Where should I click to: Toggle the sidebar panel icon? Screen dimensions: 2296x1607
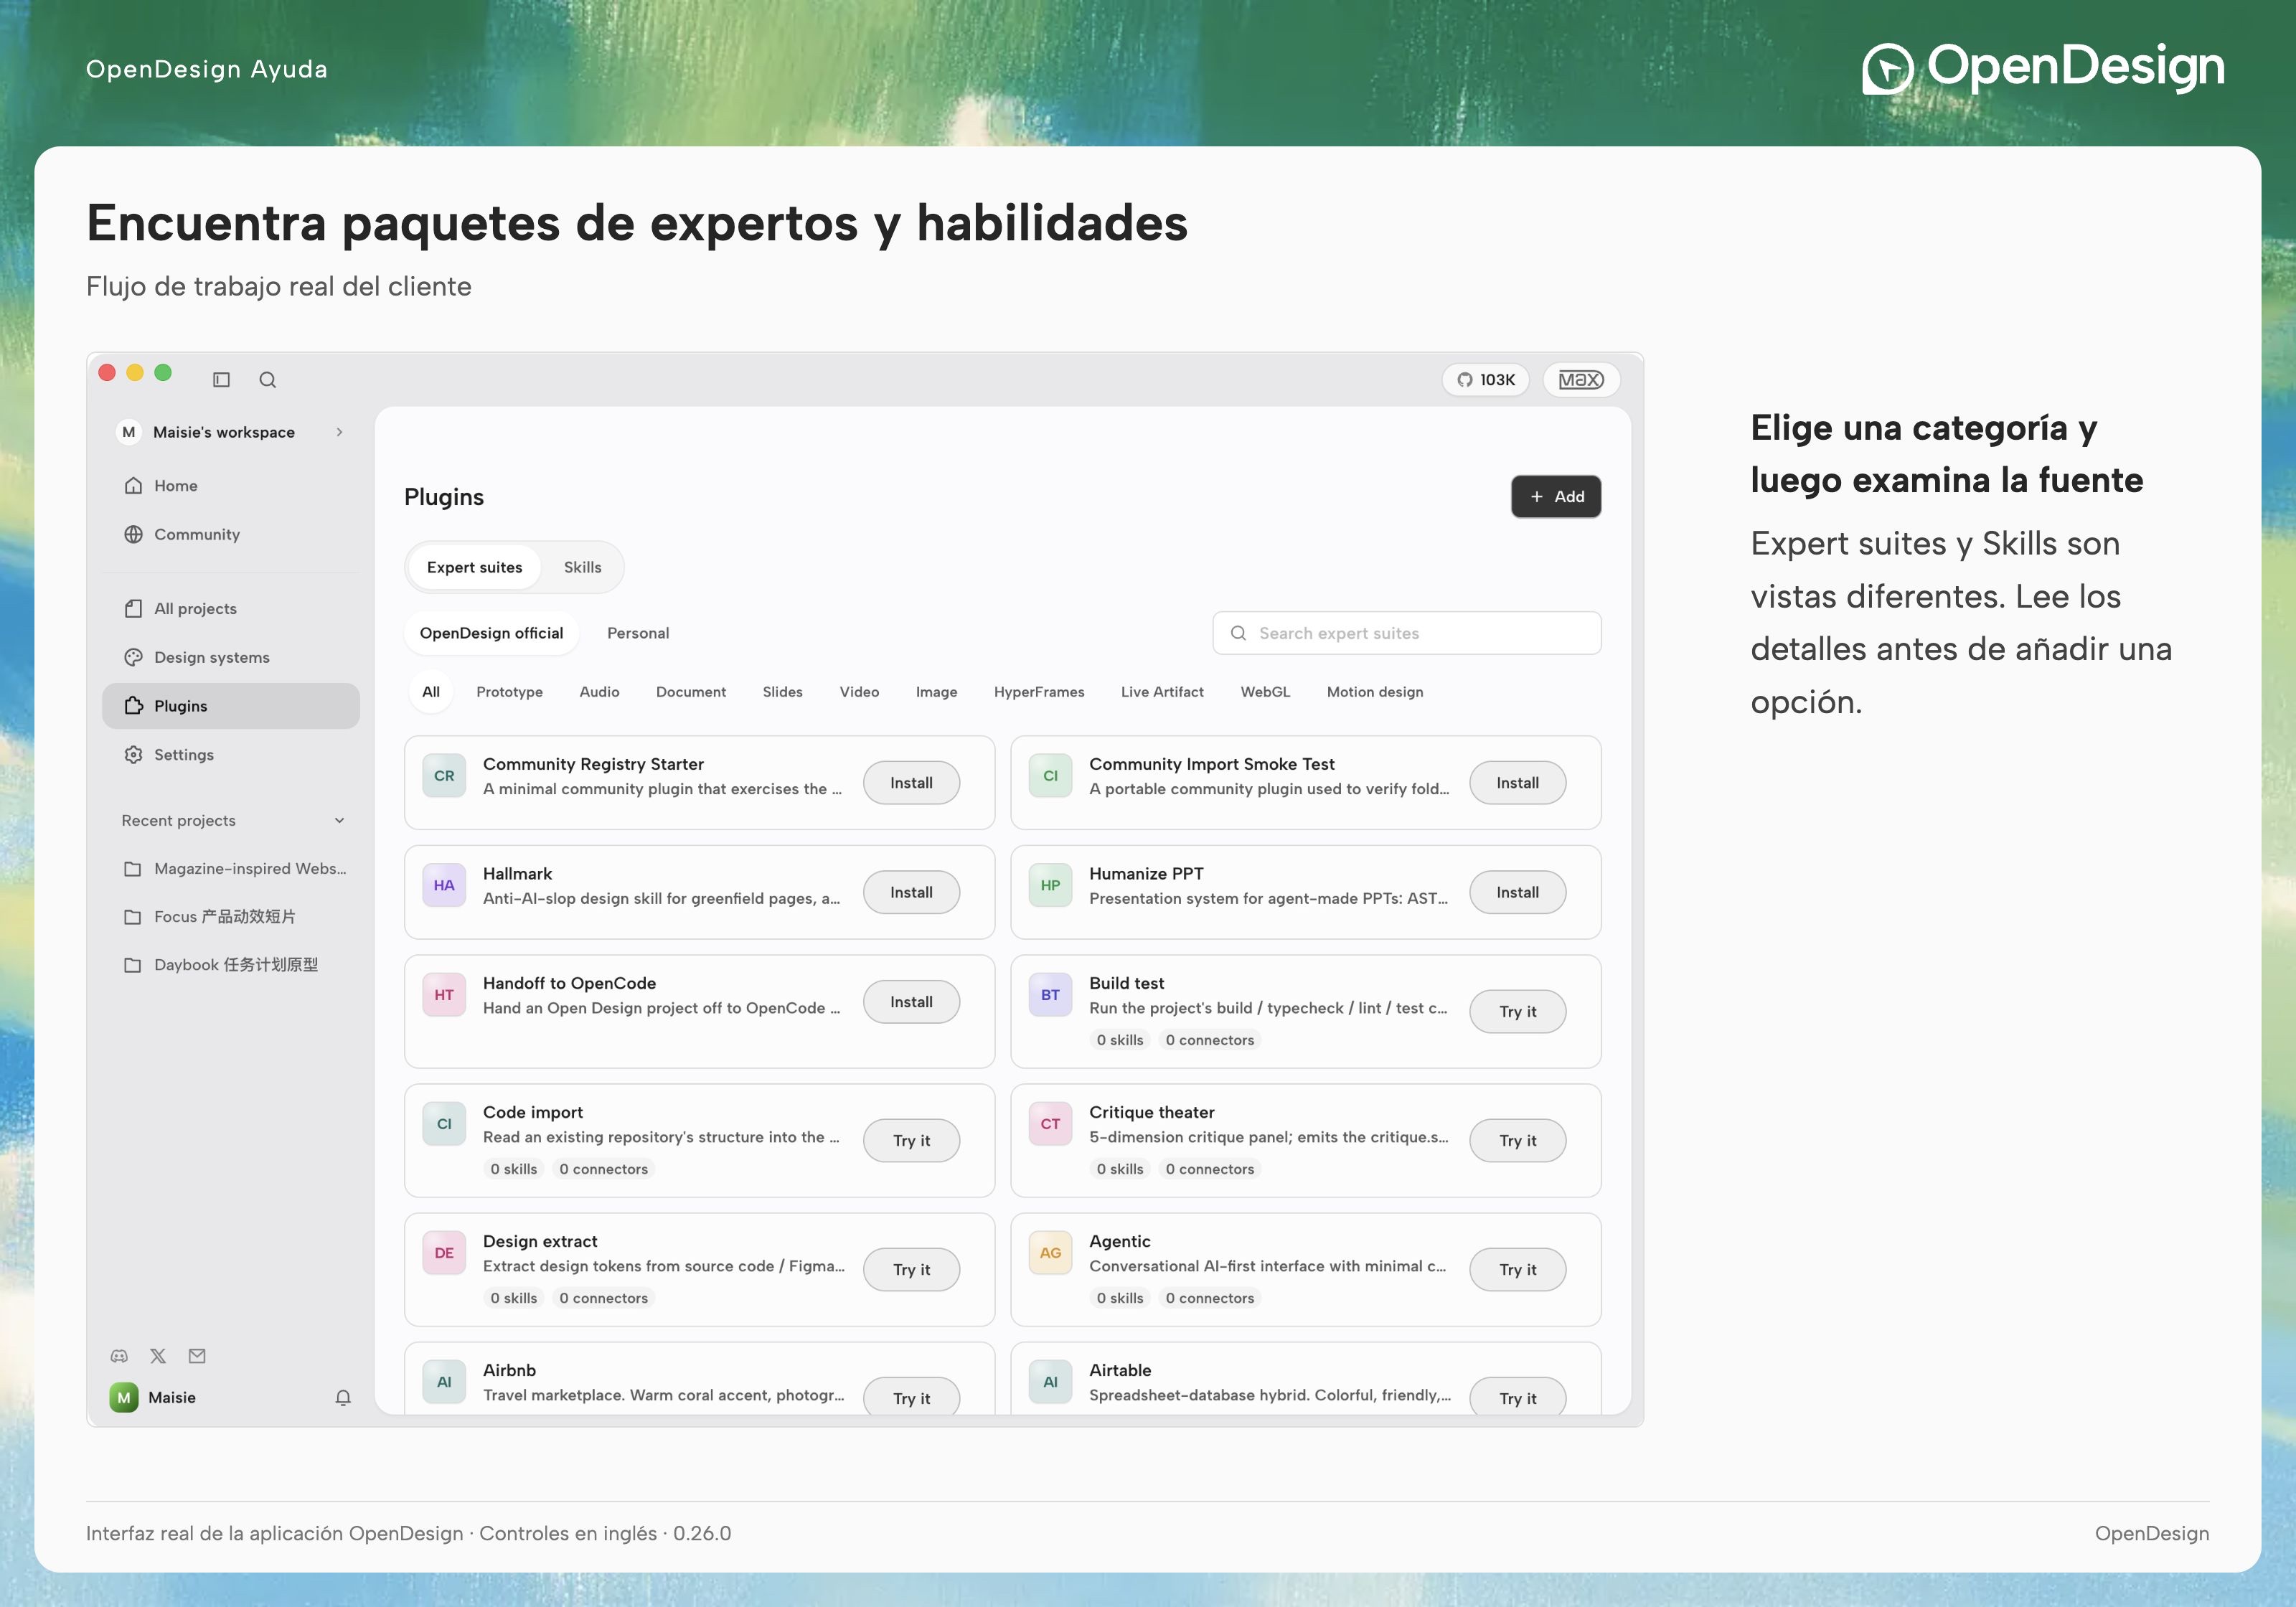(221, 380)
